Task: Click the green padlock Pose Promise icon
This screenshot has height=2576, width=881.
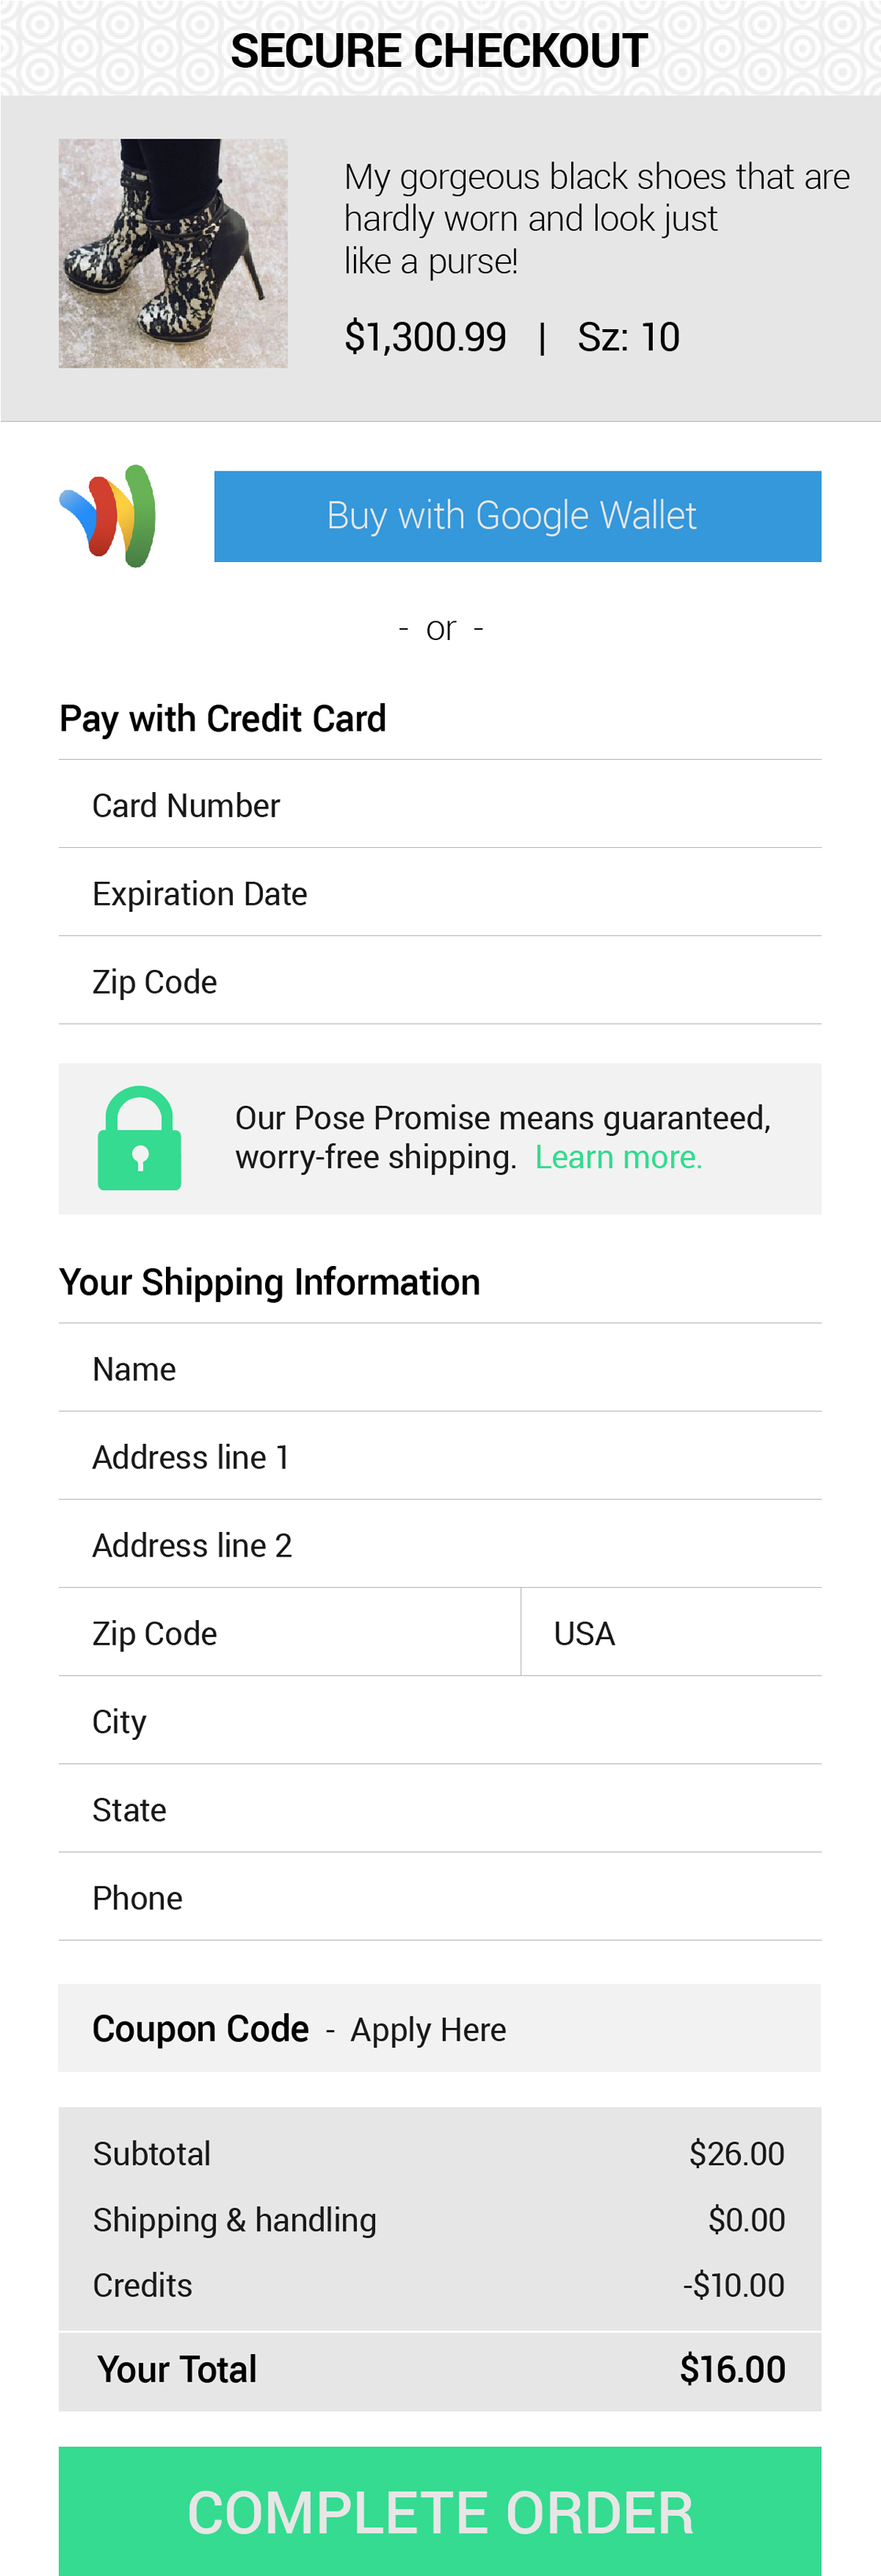Action: click(x=139, y=1138)
